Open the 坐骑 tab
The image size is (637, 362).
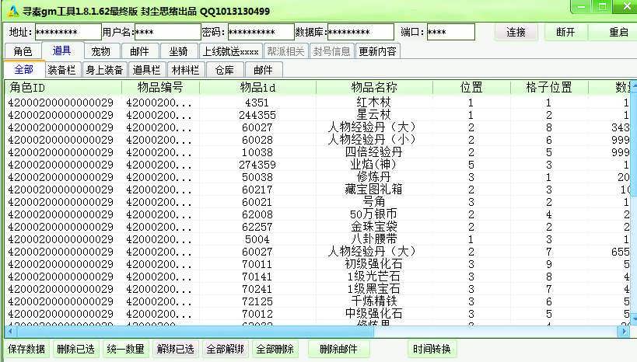pos(178,51)
